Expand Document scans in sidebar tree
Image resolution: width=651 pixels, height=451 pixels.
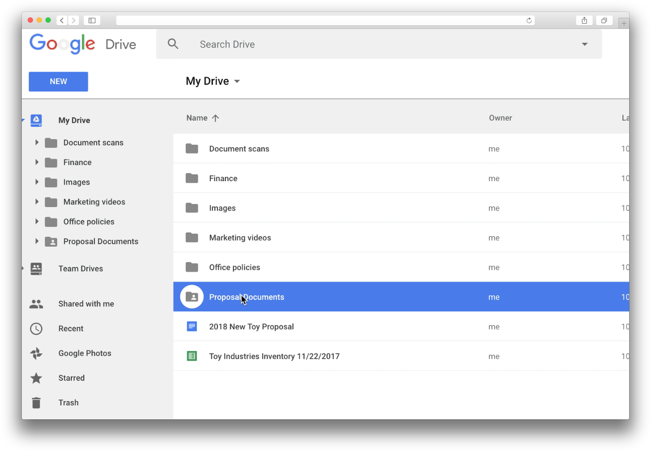[x=37, y=142]
